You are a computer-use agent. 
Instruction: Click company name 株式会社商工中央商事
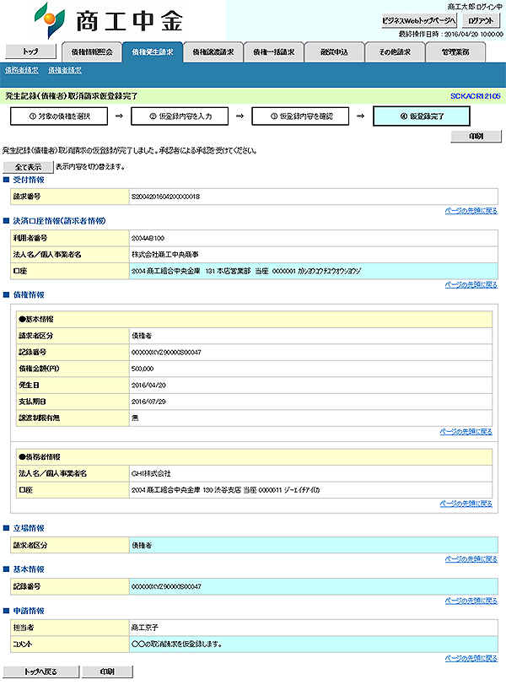pos(164,255)
